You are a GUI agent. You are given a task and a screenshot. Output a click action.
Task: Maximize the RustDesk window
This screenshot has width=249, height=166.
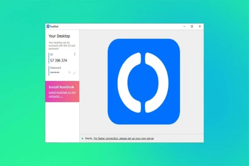click(x=192, y=27)
